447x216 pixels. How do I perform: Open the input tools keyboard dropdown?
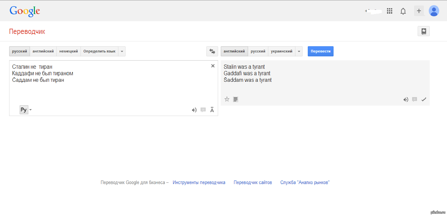click(31, 110)
